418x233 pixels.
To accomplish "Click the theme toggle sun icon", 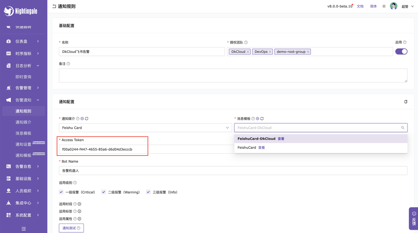I will pos(384,6).
